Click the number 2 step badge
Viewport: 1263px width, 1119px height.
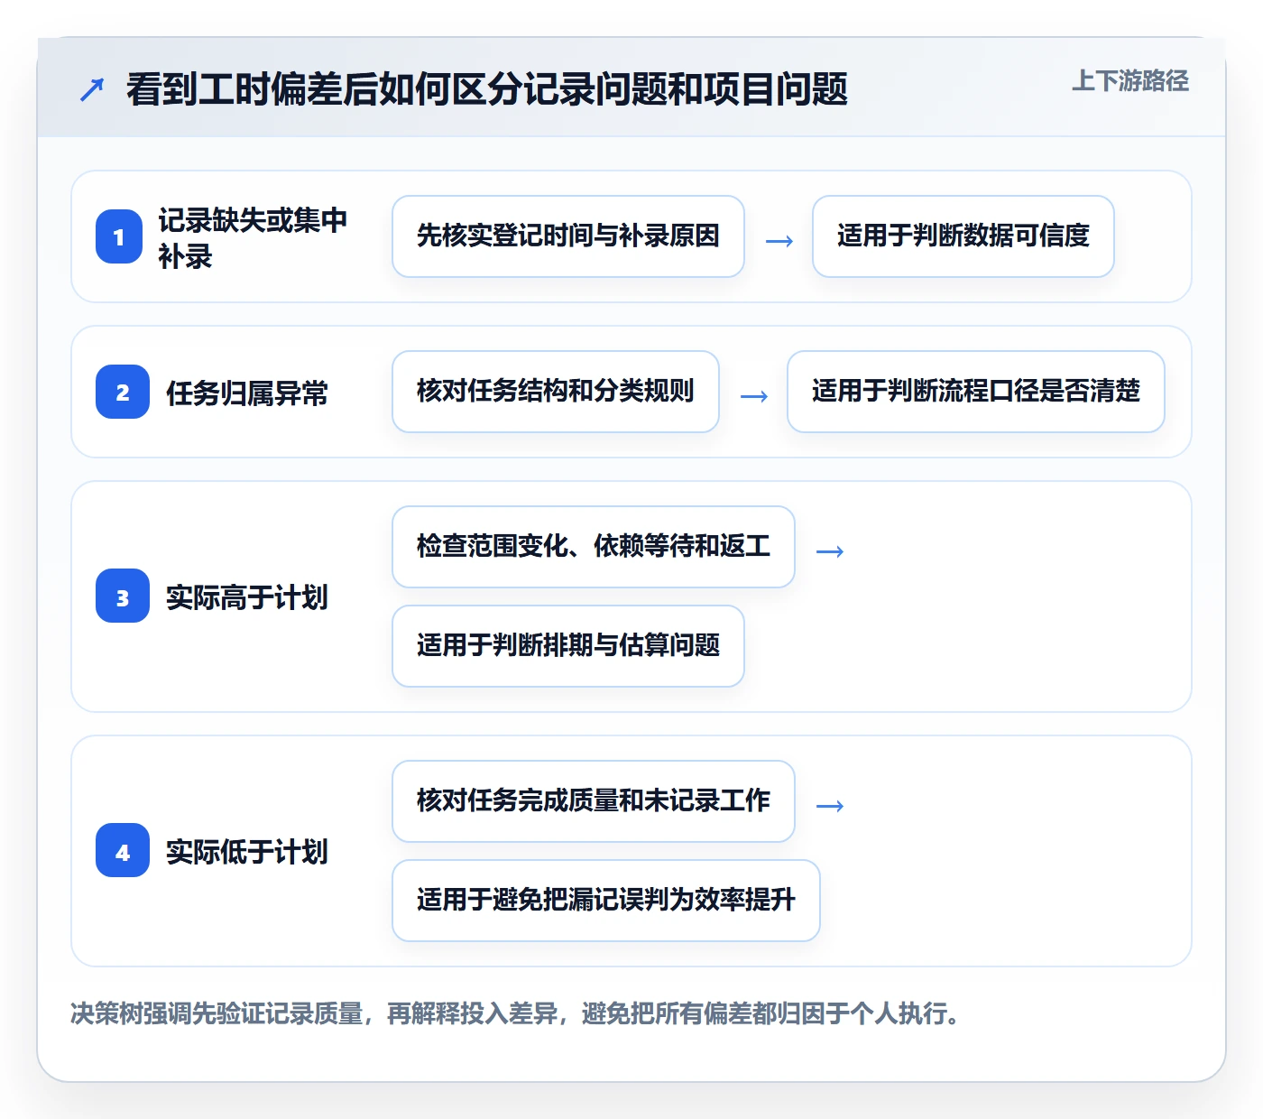(123, 392)
